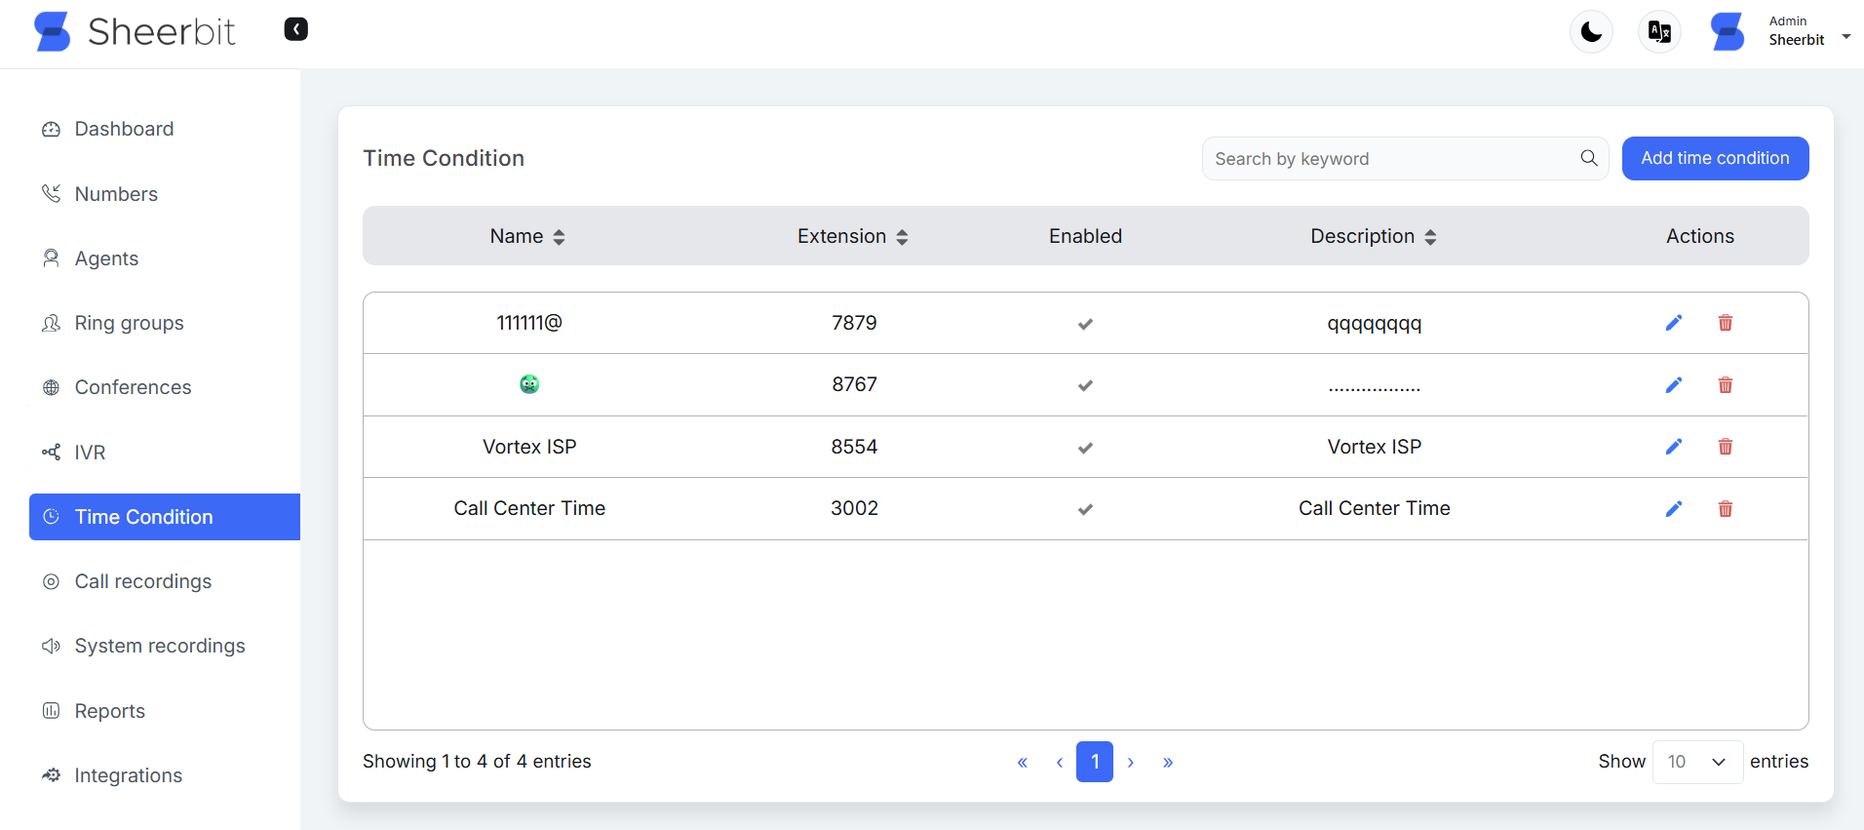
Task: Click the search magnifier icon
Action: click(1588, 158)
